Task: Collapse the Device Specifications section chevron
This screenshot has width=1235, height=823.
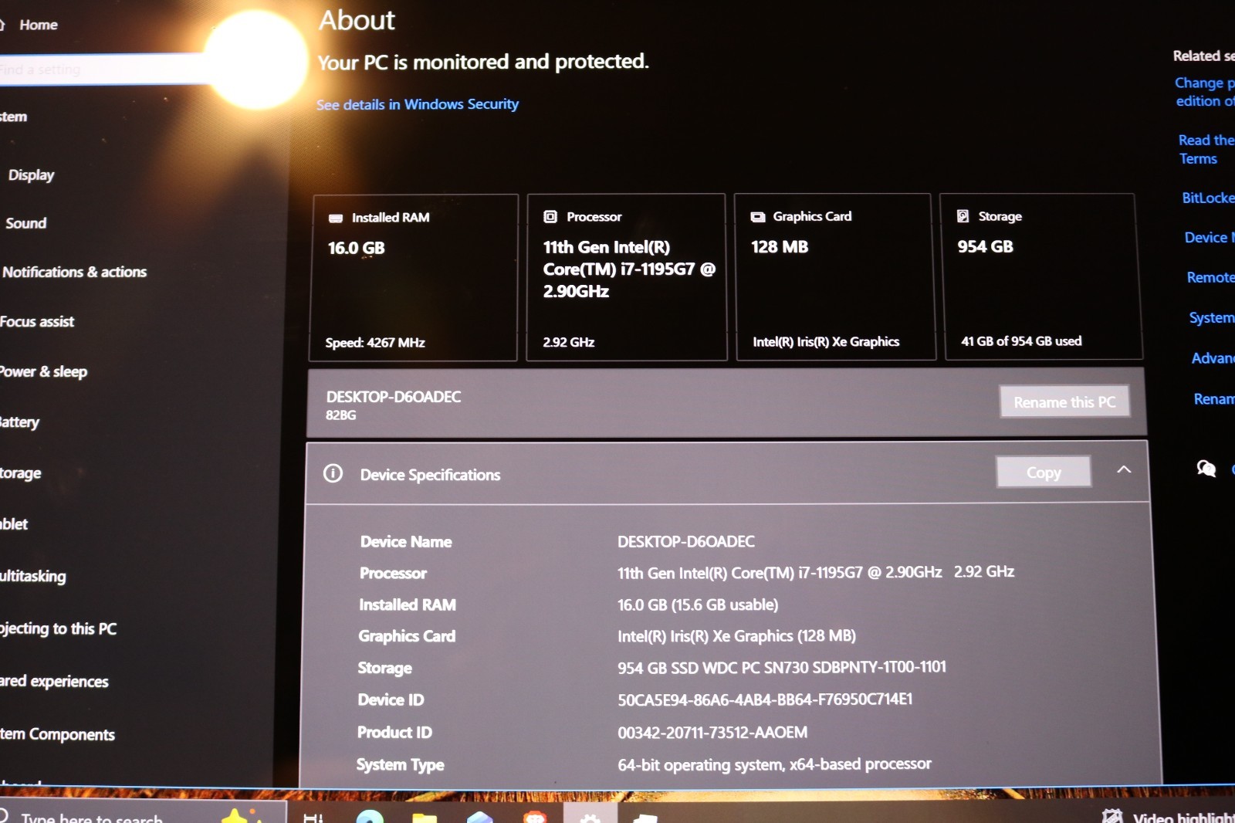Action: 1124,469
